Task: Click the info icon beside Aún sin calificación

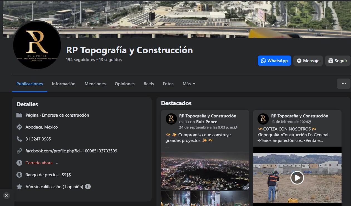Action: click(x=88, y=187)
